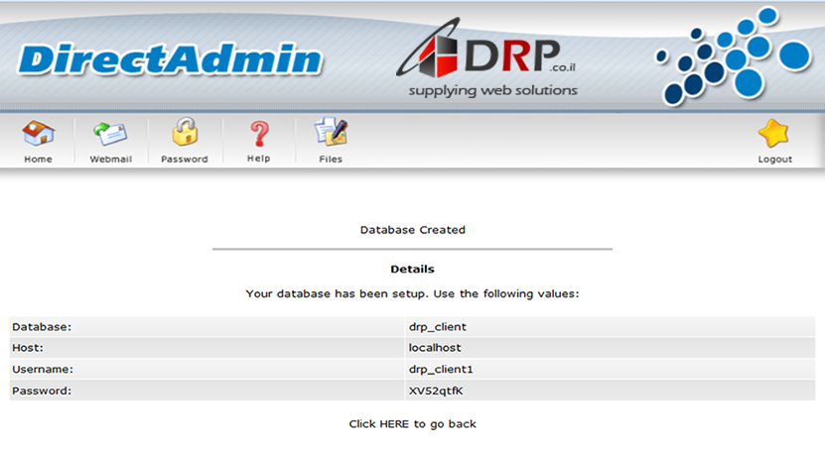
Task: Open the Files manager icon
Action: pos(331,133)
